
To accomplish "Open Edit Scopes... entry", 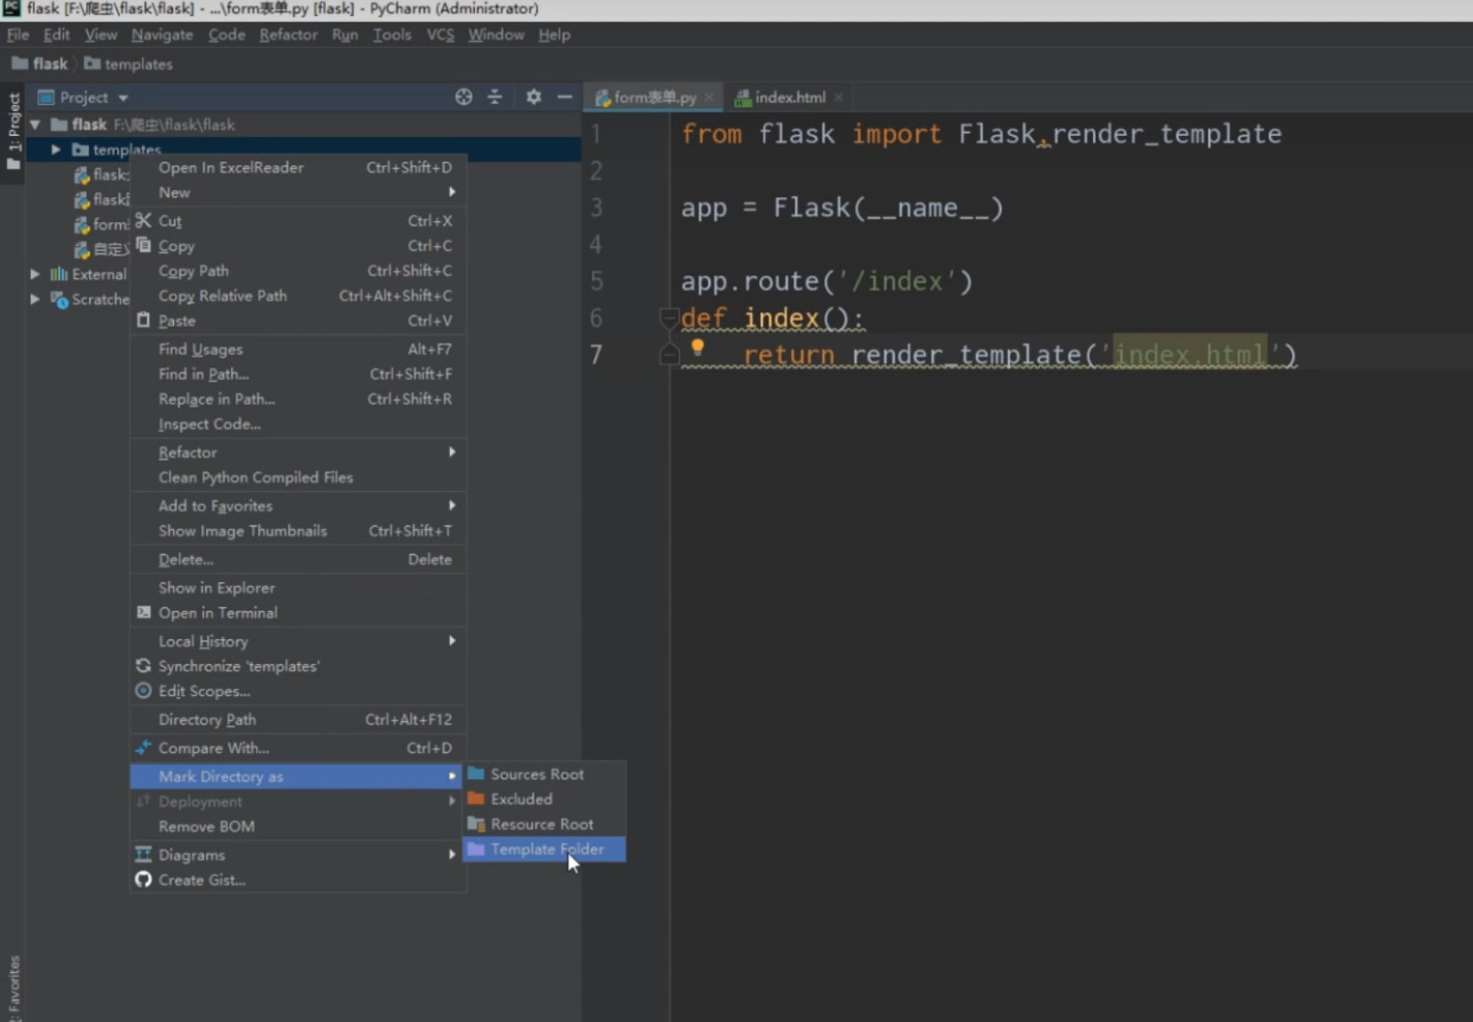I will click(298, 691).
